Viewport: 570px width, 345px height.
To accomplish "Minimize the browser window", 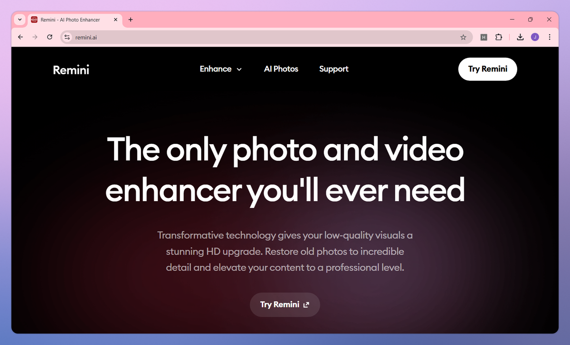I will point(513,19).
